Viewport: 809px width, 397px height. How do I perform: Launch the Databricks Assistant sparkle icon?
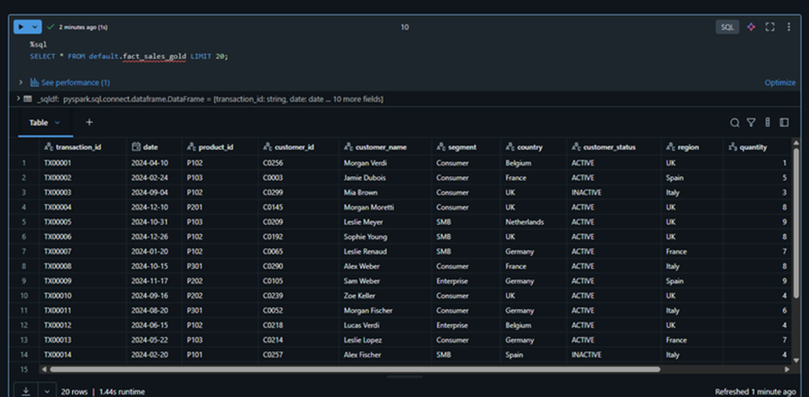752,27
